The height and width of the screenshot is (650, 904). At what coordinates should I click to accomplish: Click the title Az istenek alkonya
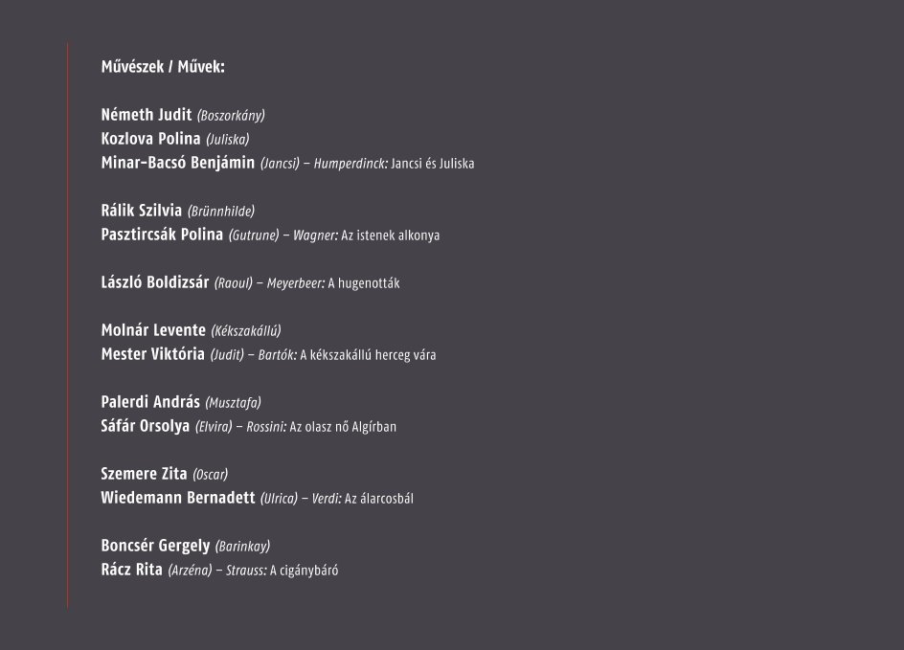click(391, 235)
